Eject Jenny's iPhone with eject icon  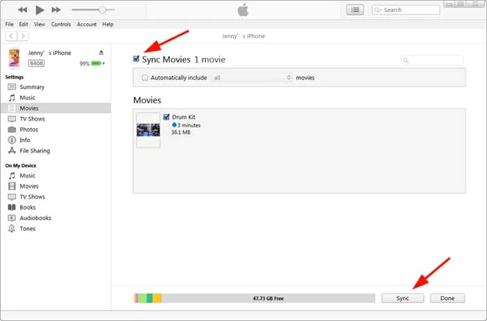pos(102,52)
